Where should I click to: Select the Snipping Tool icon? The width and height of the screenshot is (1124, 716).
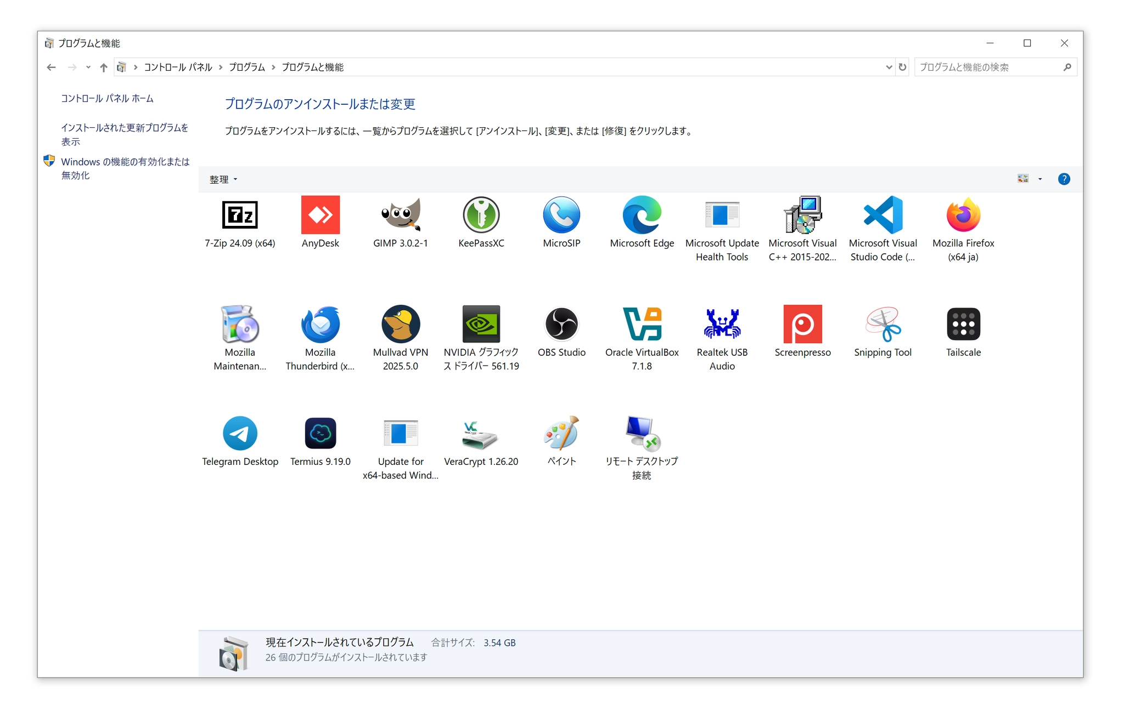(883, 324)
